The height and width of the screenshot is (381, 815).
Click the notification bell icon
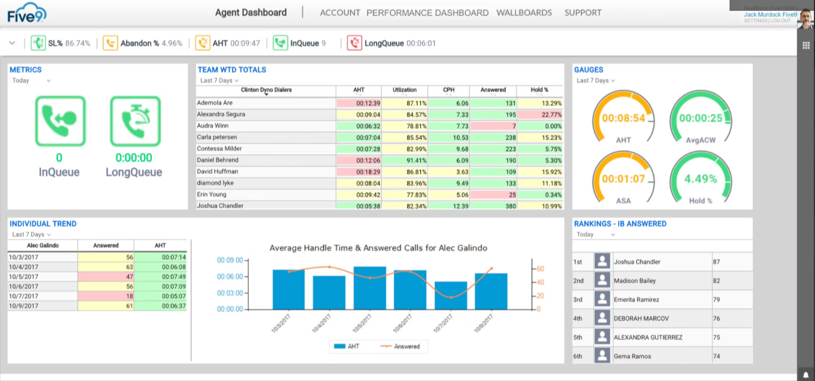point(806,375)
